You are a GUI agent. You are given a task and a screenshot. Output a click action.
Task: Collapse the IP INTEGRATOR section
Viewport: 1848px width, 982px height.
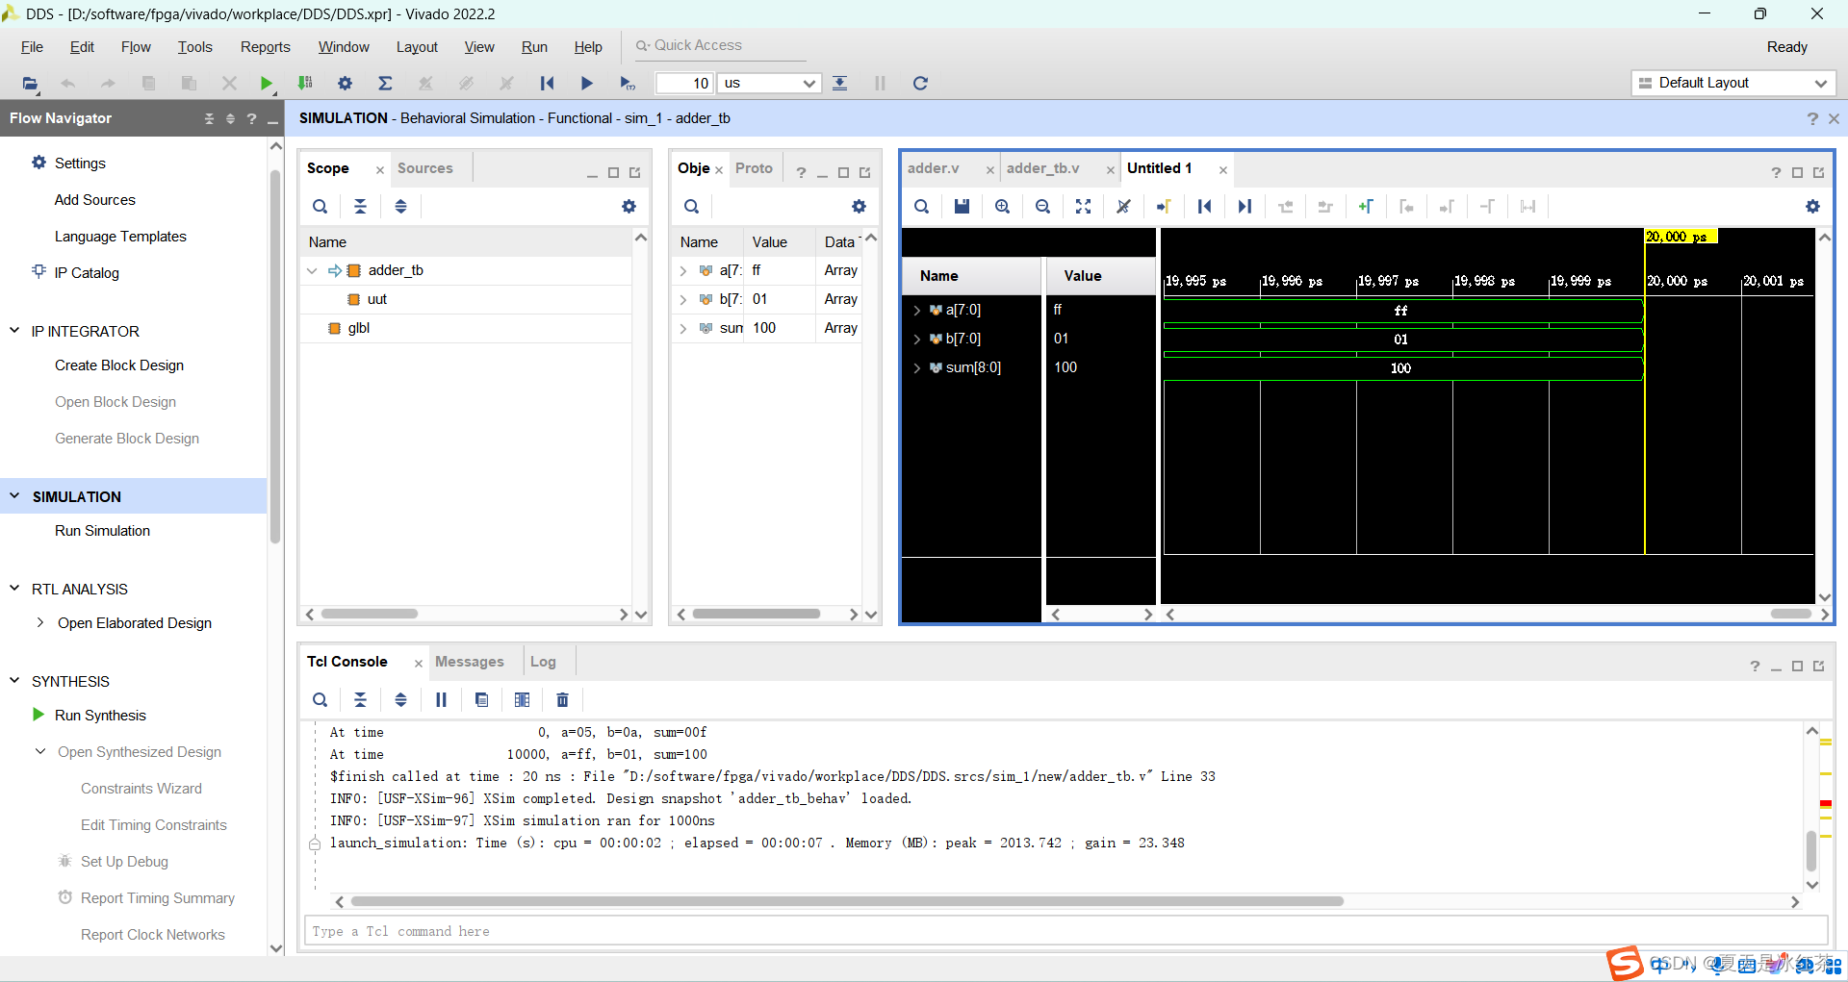[14, 331]
